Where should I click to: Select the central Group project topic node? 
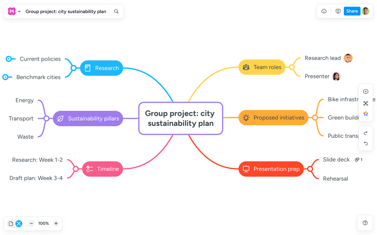pos(180,118)
